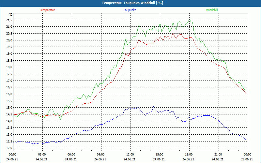261x163 pixels.
Task: Click the 17,0 y-axis value
Action: [9, 81]
